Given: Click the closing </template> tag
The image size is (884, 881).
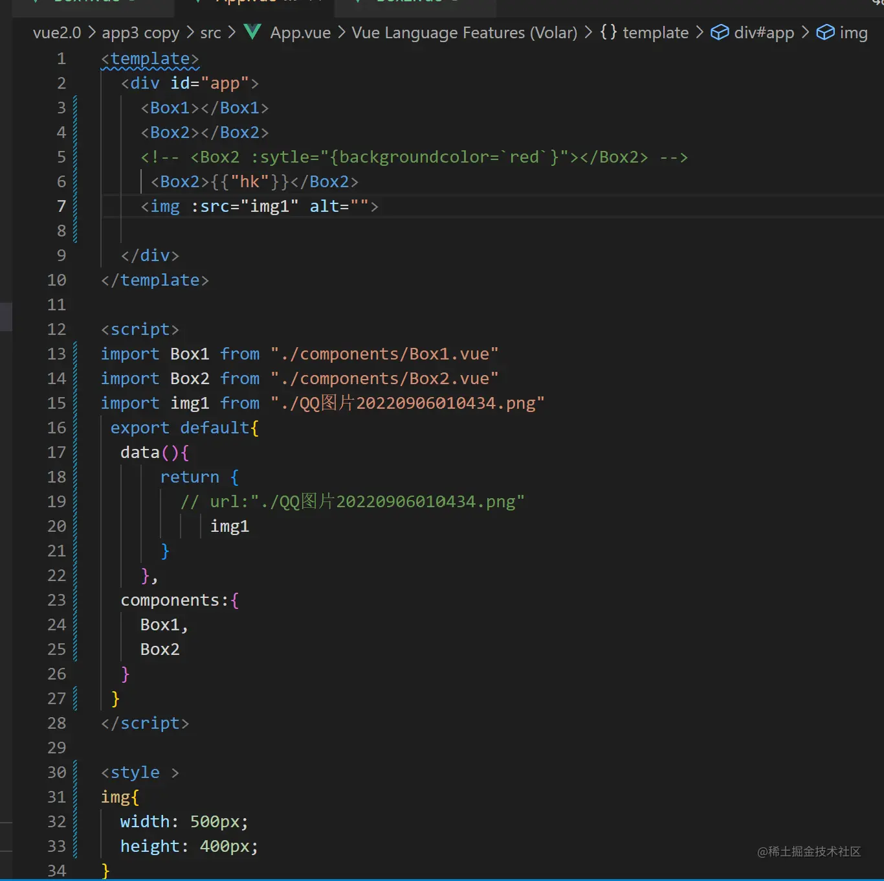Looking at the screenshot, I should click(x=155, y=280).
